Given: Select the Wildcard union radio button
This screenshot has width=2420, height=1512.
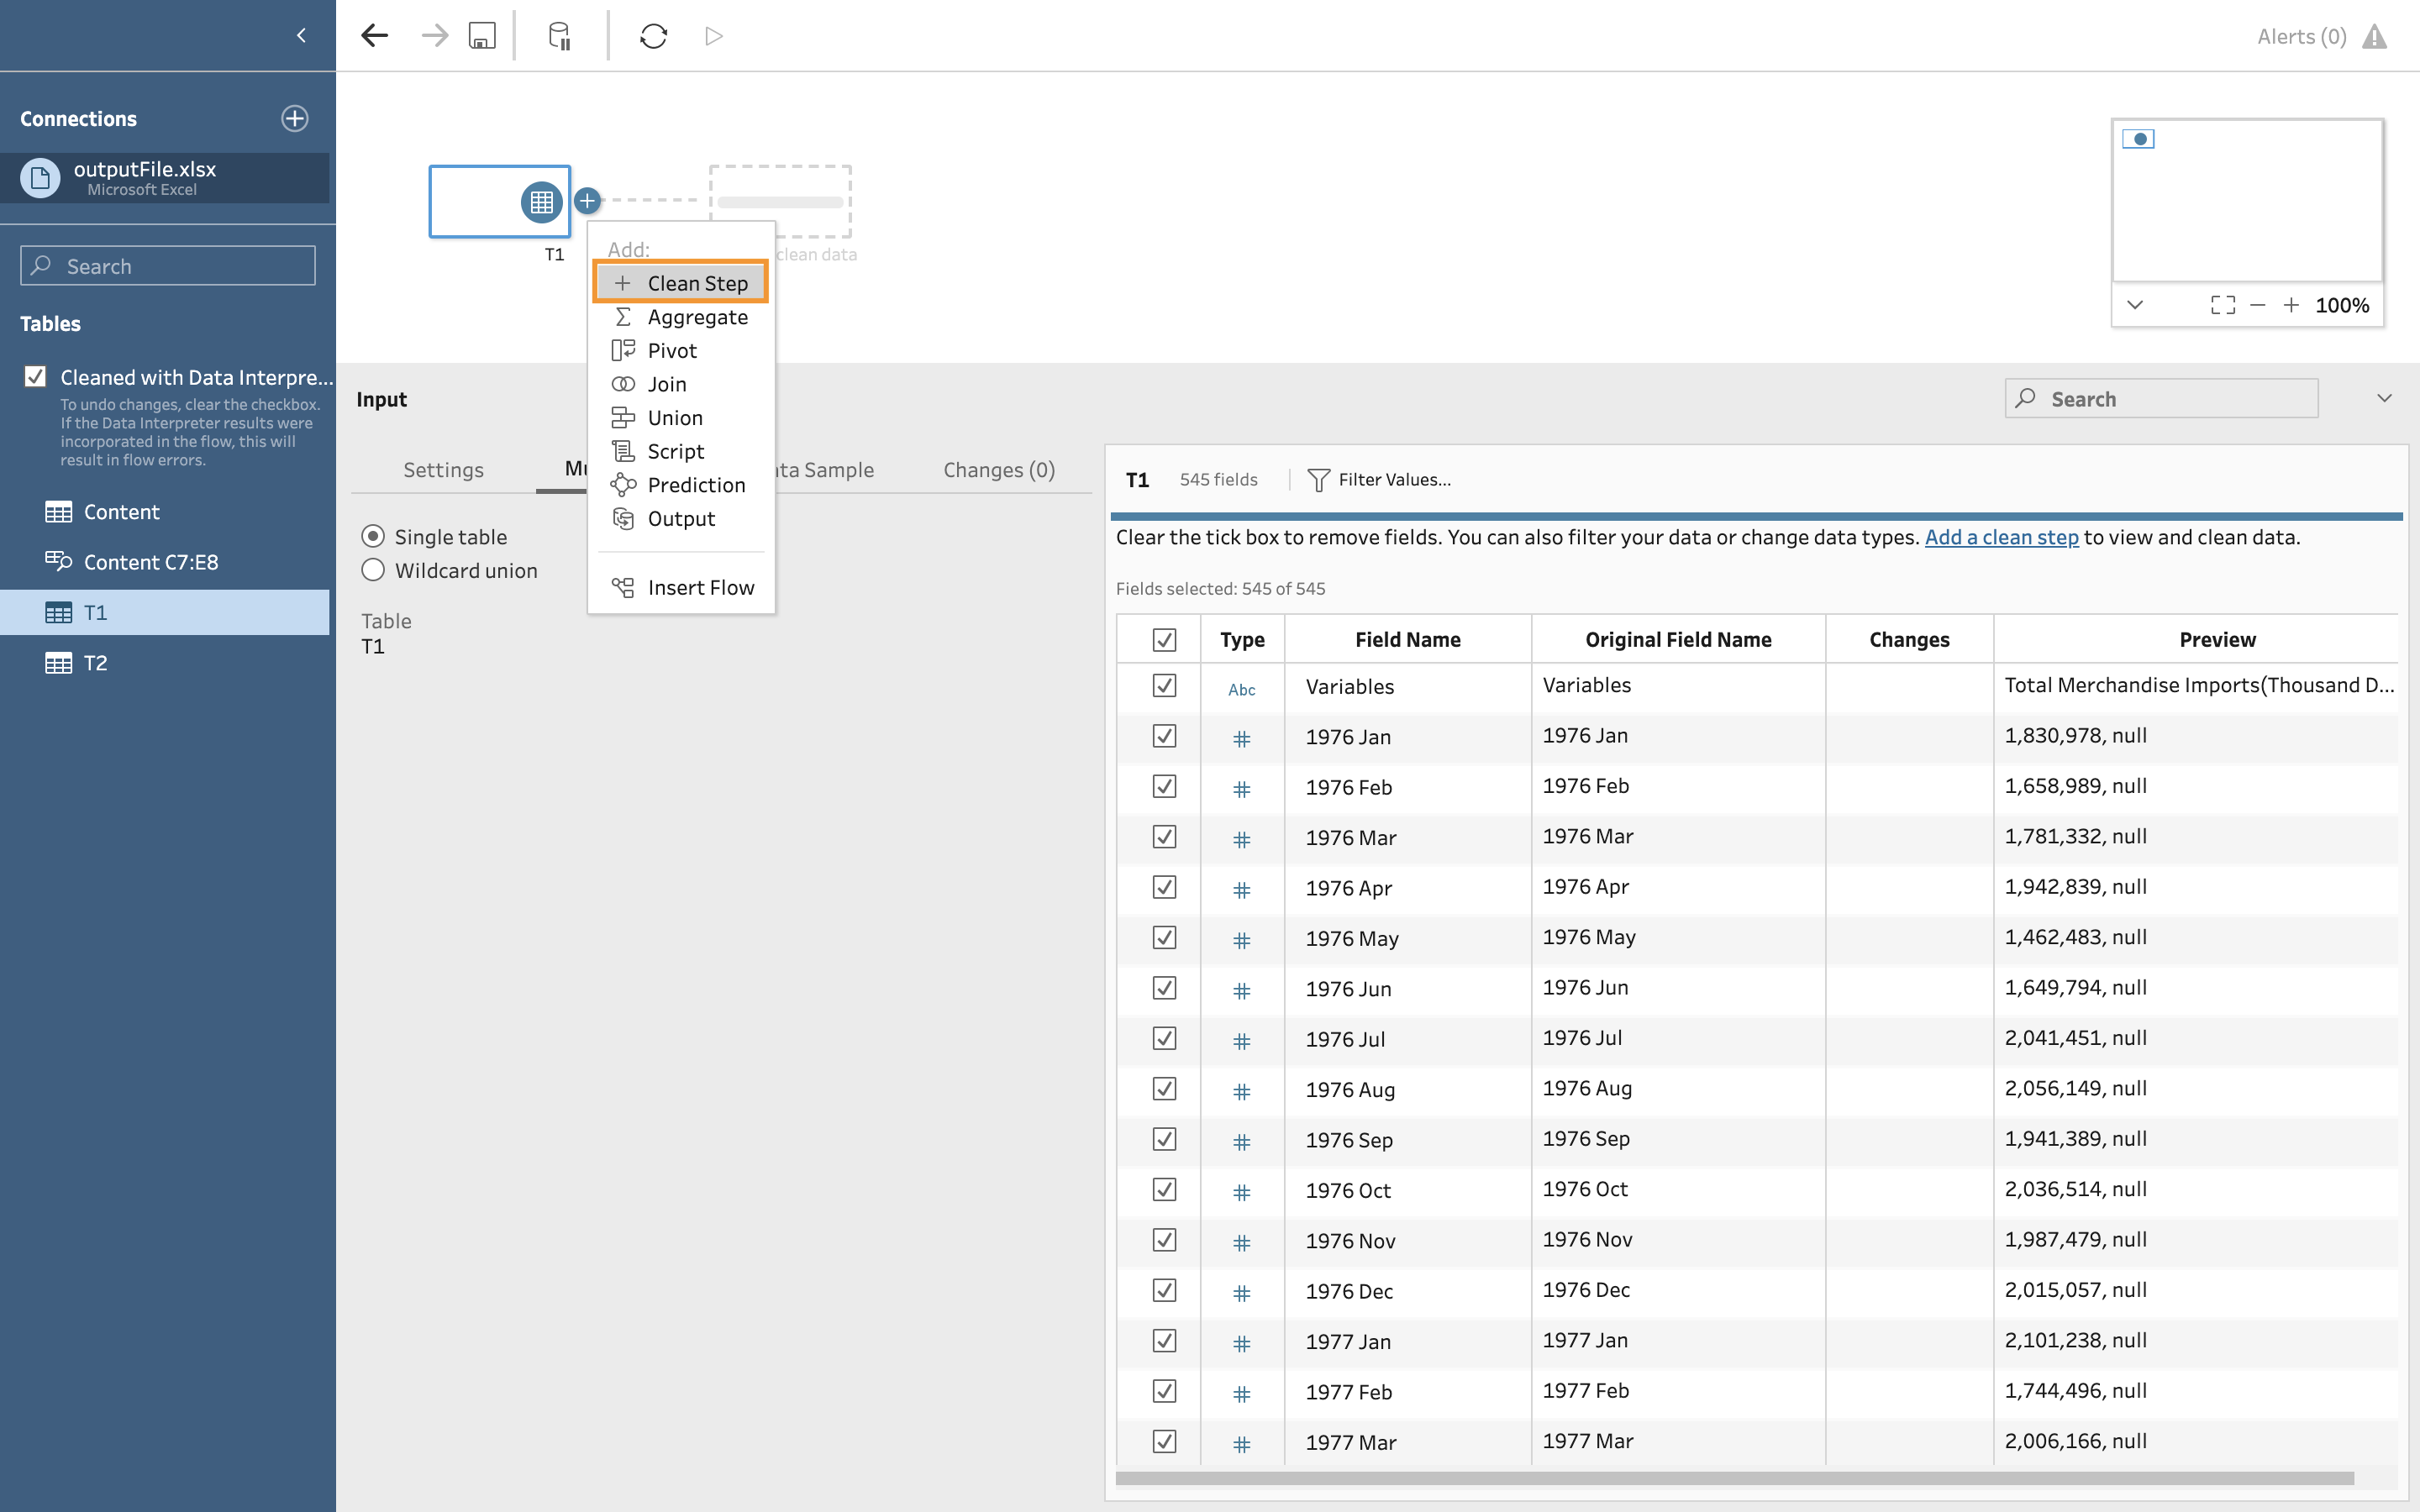Looking at the screenshot, I should coord(373,570).
